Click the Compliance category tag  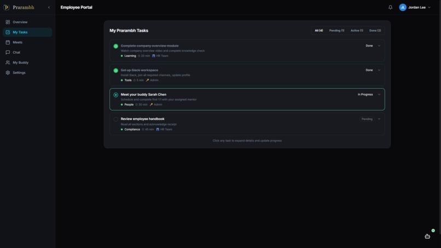click(130, 130)
